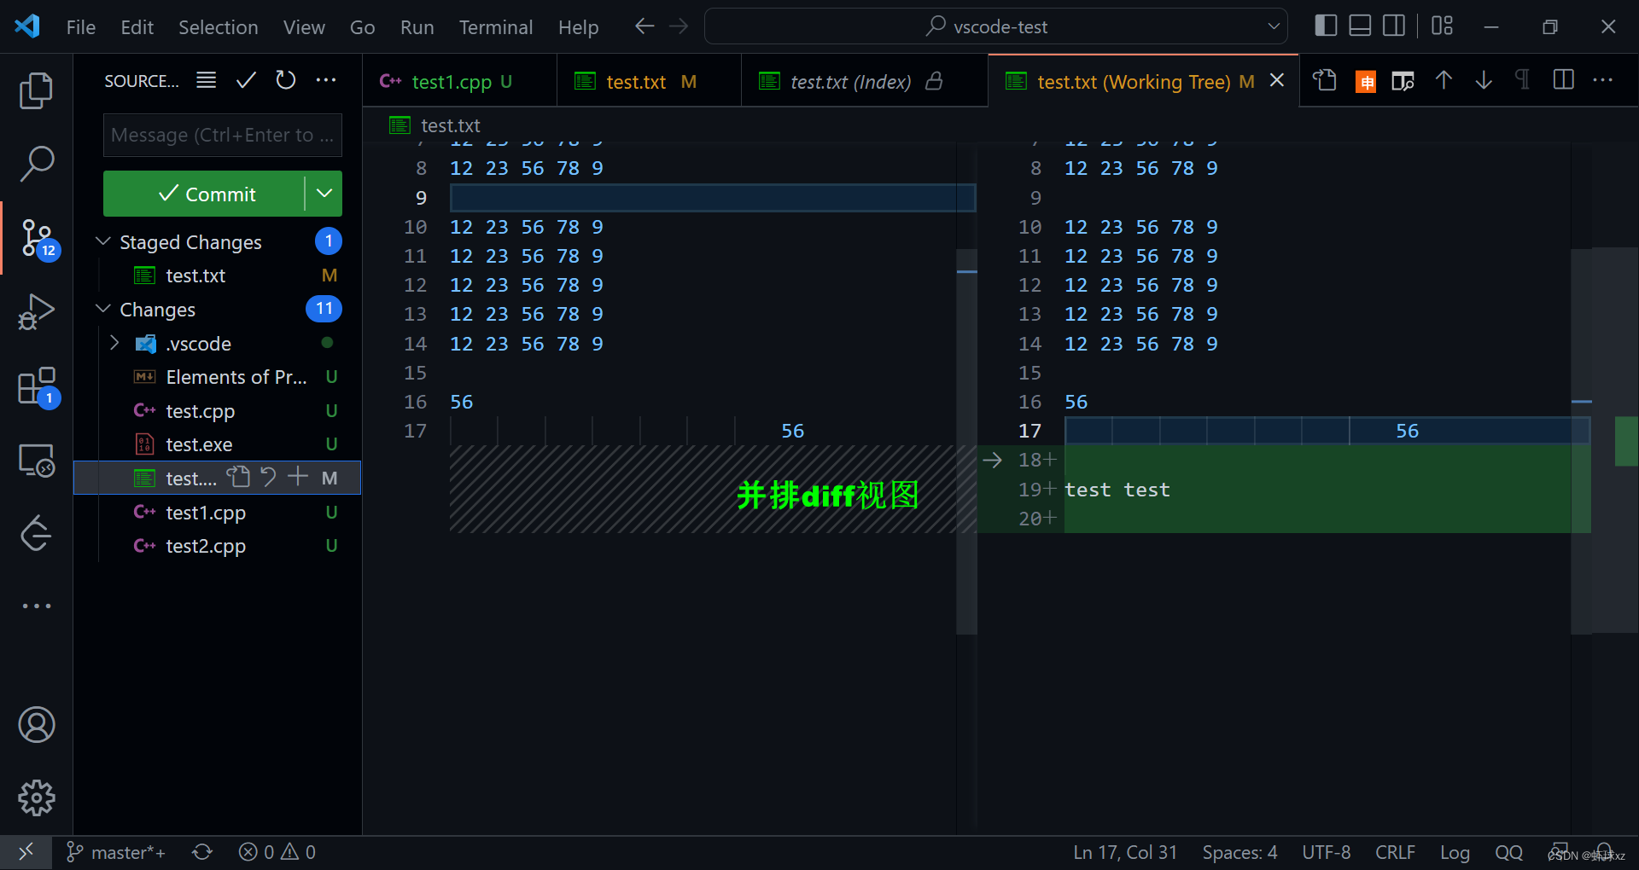The image size is (1639, 870).
Task: Toggle panel layout button
Action: (1360, 26)
